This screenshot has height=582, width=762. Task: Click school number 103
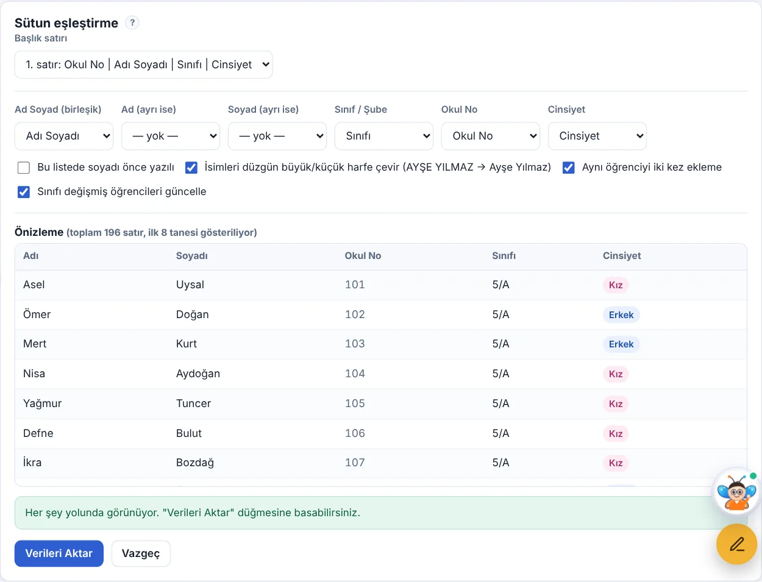355,344
